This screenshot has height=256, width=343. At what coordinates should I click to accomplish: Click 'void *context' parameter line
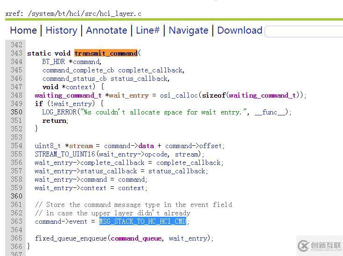73,87
